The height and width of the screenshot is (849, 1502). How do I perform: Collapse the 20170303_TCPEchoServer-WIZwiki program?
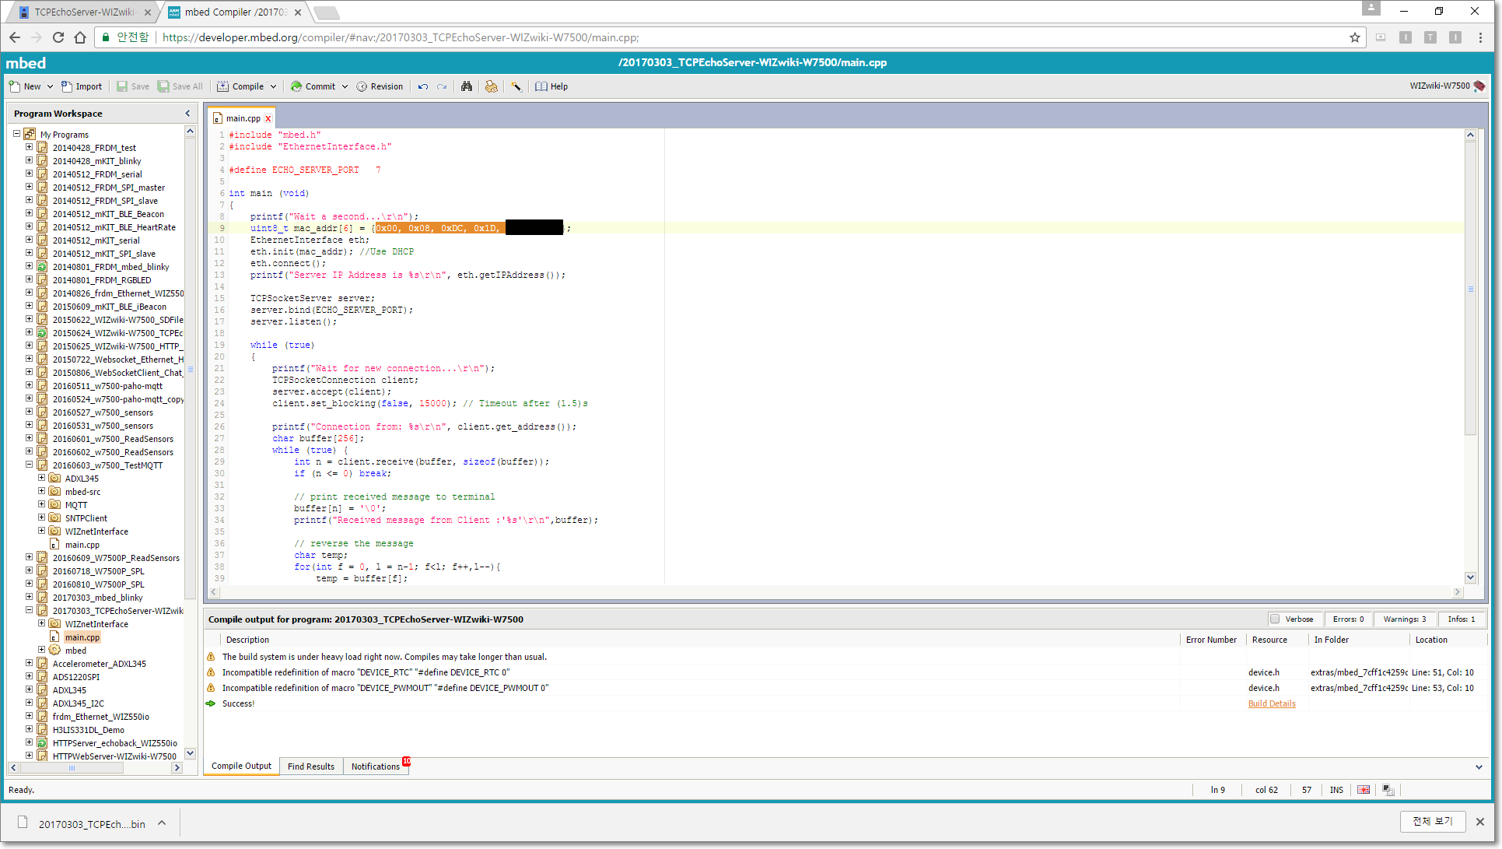click(29, 610)
